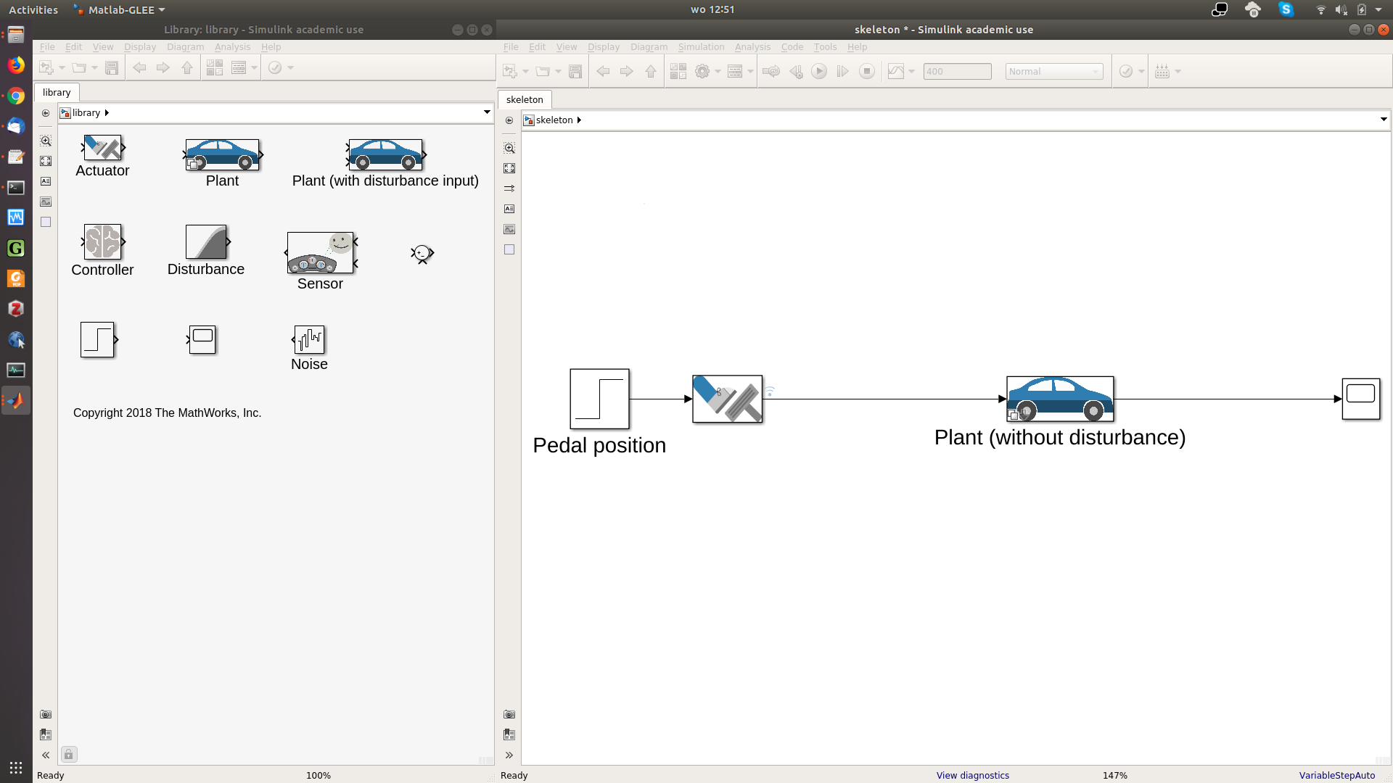Click the Fast Restart icon in skeleton toolbar
The image size is (1393, 783).
(771, 71)
